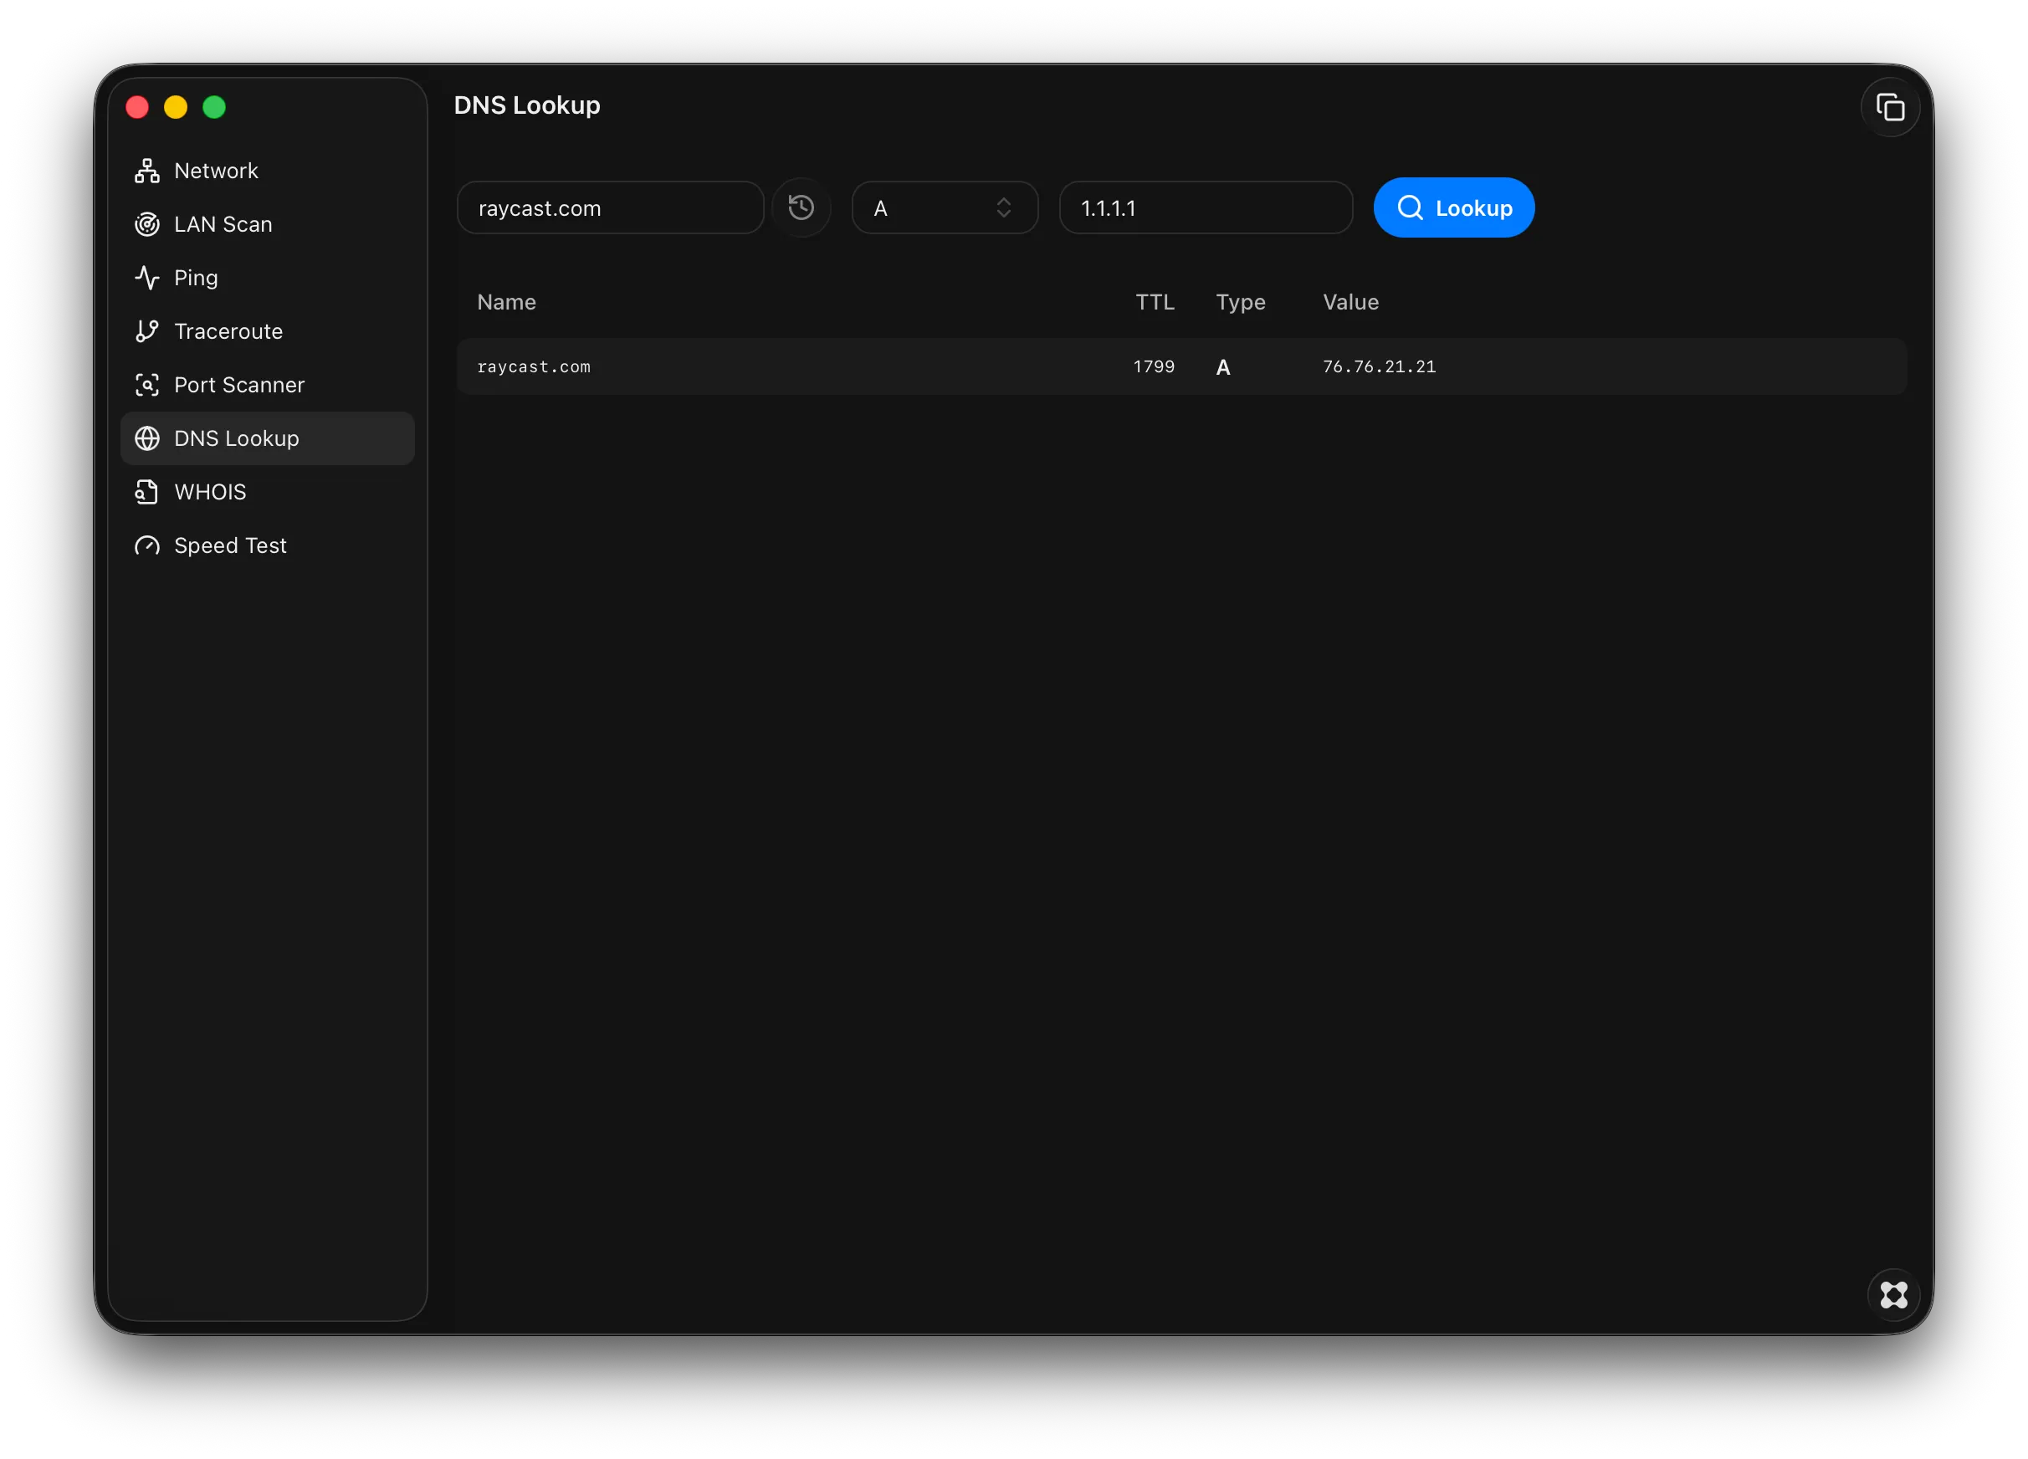
Task: Click the record type stepper chevrons
Action: coord(1003,208)
